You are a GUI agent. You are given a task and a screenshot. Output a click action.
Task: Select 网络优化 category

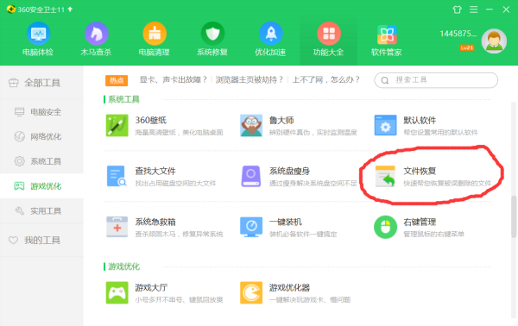tap(41, 136)
